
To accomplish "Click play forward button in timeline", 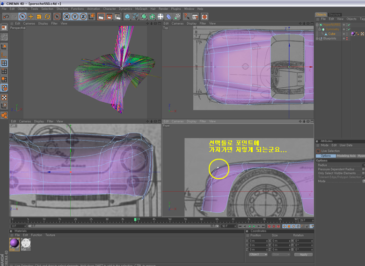I will [x=254, y=226].
